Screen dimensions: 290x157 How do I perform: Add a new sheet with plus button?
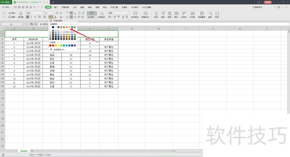pos(32,151)
